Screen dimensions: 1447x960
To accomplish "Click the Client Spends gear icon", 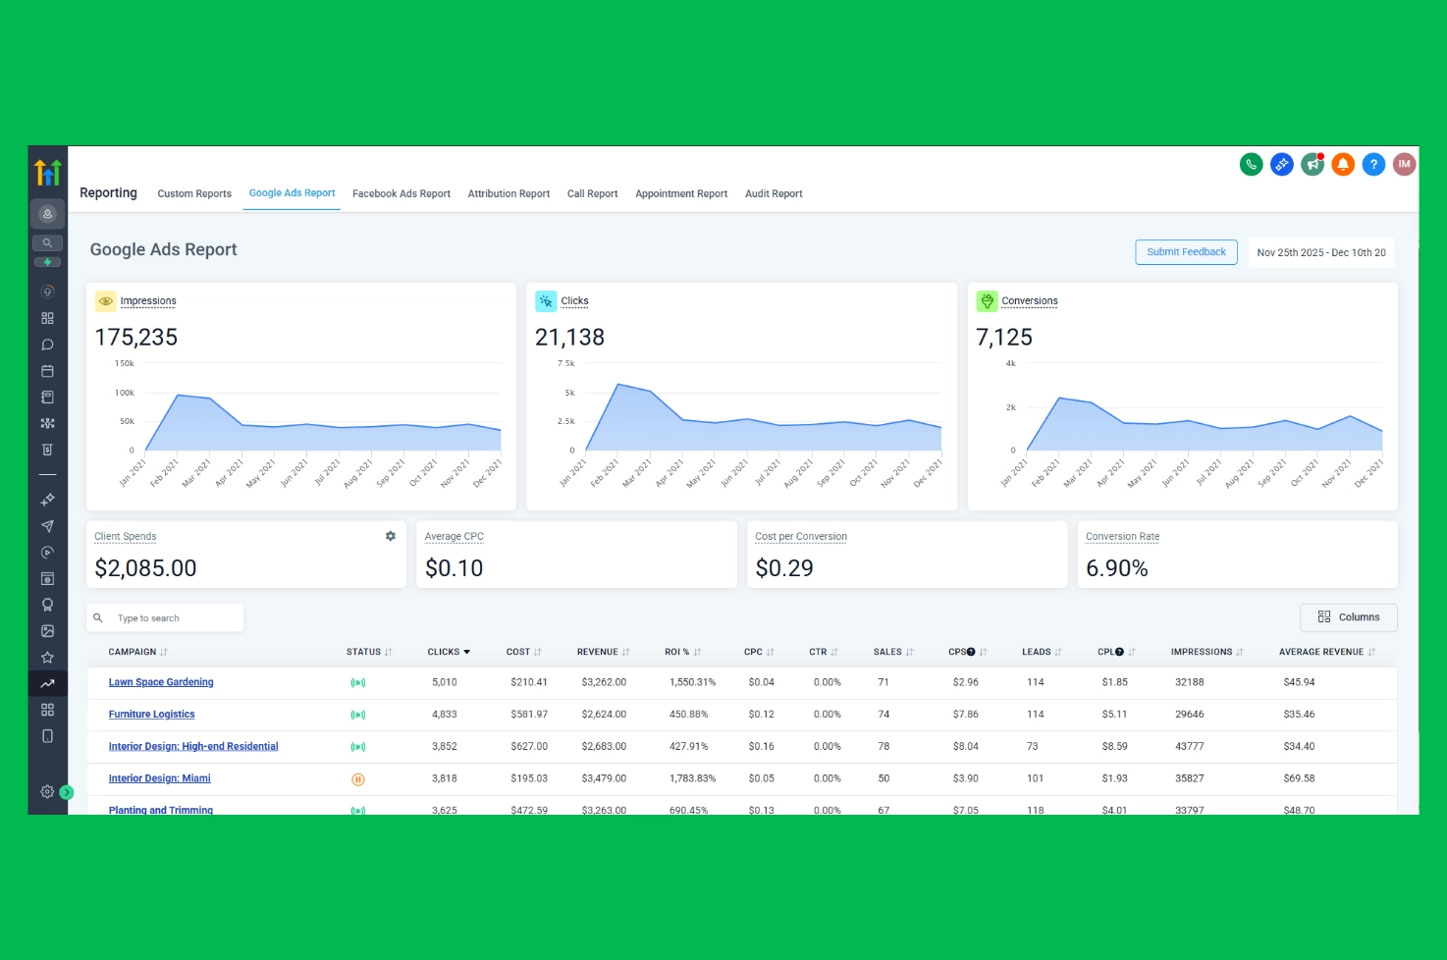I will [391, 536].
